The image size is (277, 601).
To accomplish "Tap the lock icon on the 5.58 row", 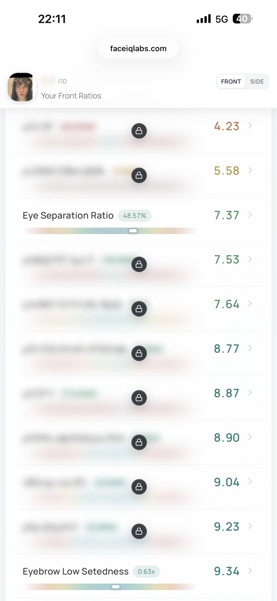I will point(139,176).
